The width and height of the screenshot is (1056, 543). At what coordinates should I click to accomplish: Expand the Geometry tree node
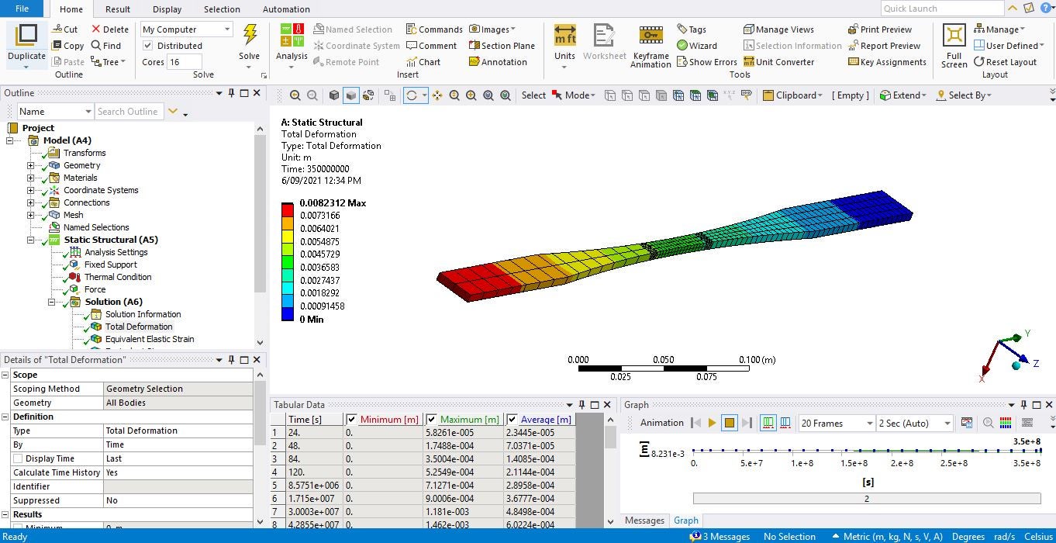[31, 165]
